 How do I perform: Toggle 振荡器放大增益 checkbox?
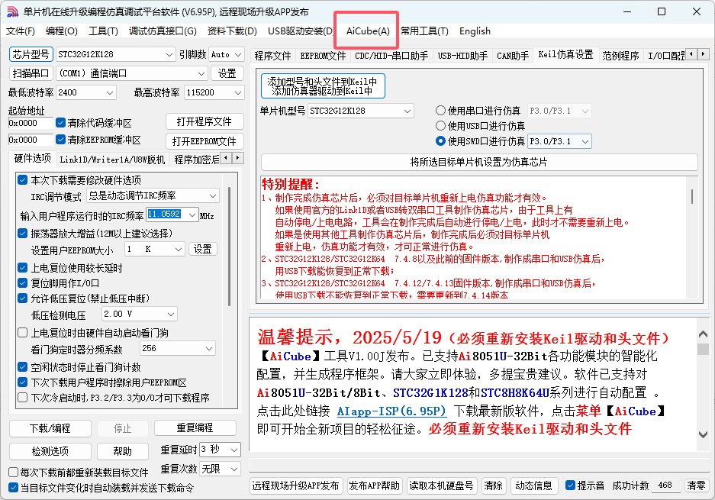pos(22,234)
